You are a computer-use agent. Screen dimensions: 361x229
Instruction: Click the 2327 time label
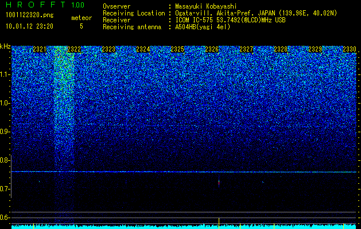pyautogui.click(x=246, y=49)
